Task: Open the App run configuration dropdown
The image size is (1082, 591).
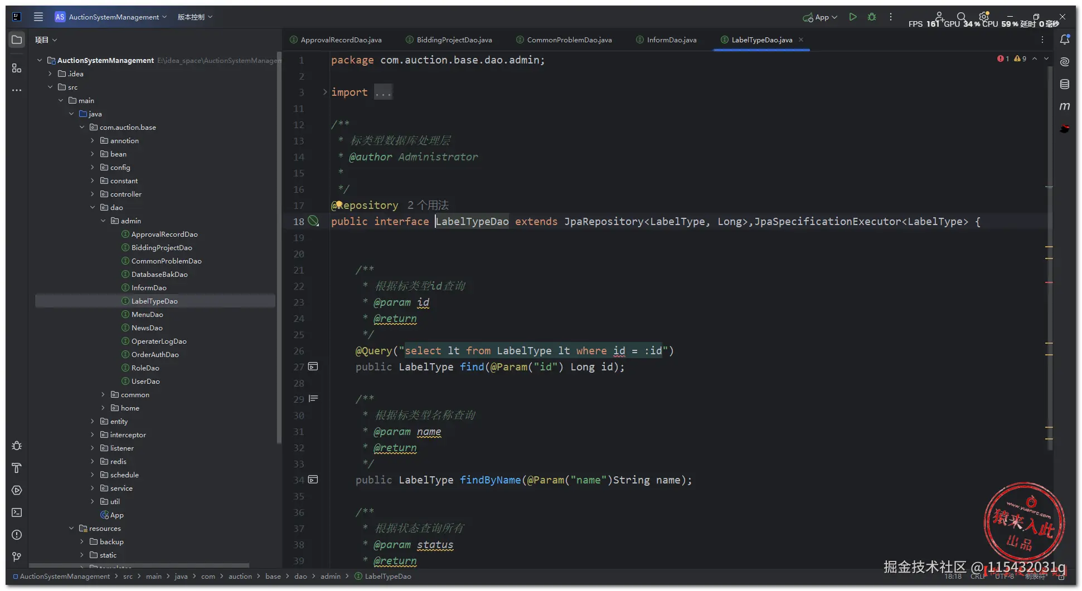Action: 820,17
